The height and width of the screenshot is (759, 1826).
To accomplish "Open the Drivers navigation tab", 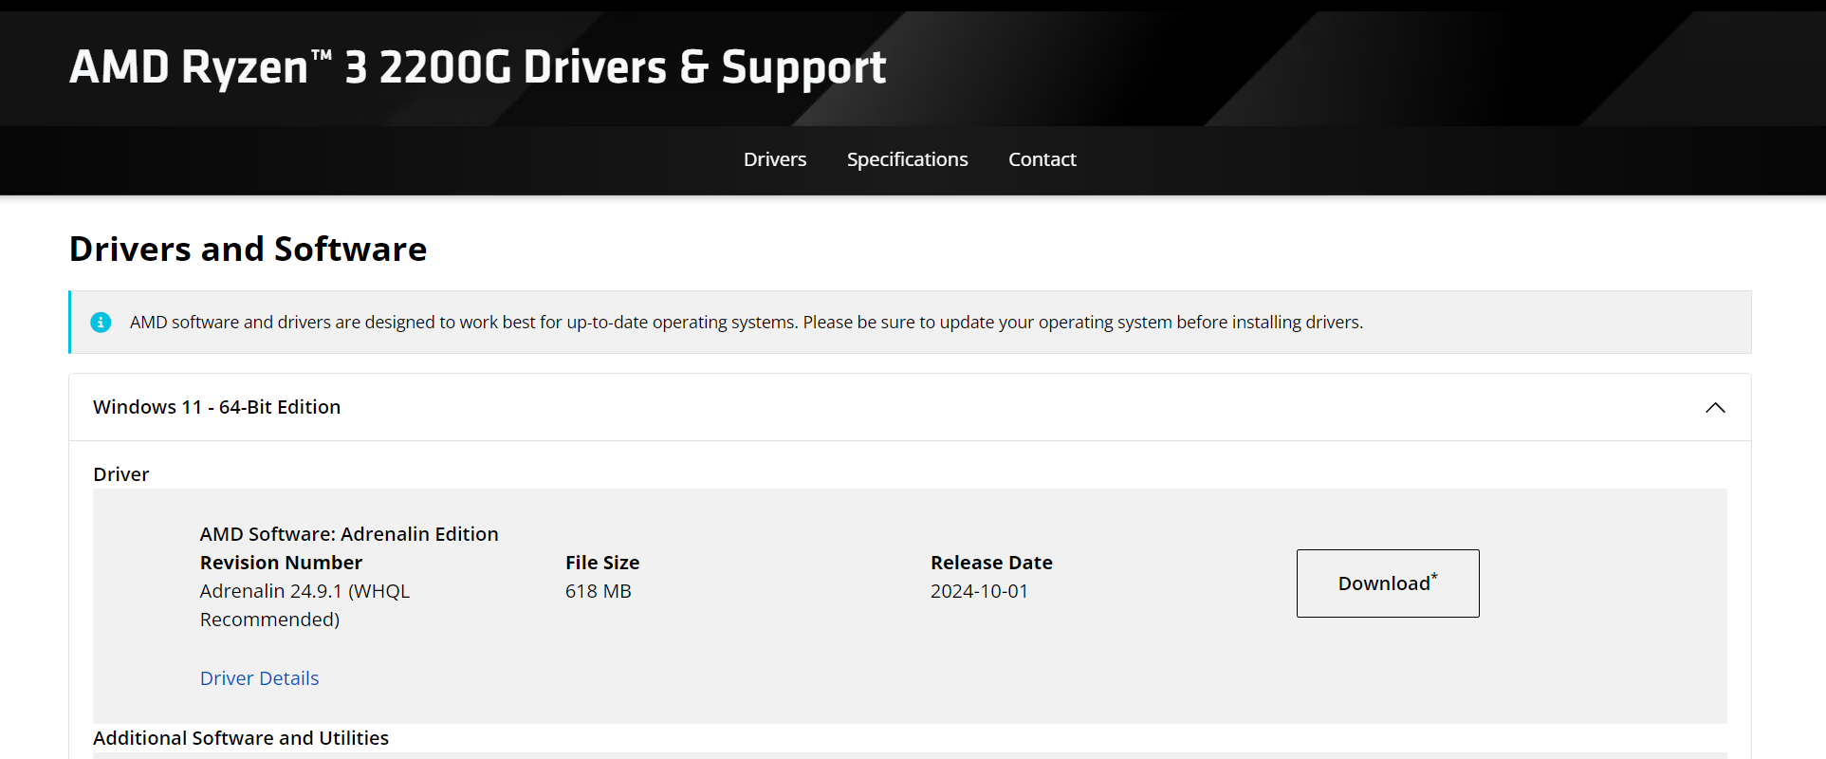I will 775,159.
